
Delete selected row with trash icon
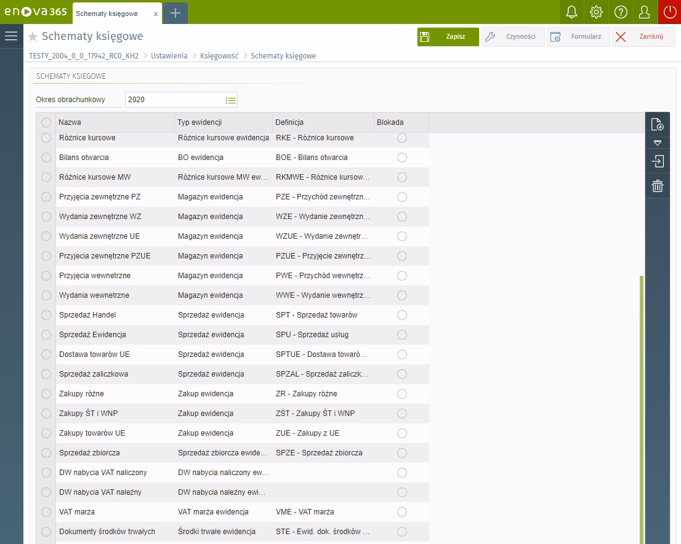coord(657,186)
